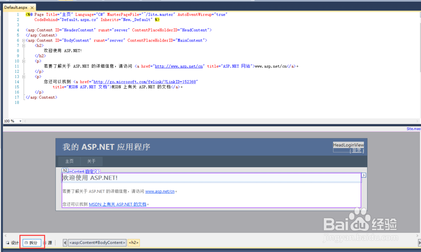Image resolution: width=421 pixels, height=252 pixels.
Task: Click the code pane left horizontal scroll arrow
Action: click(x=25, y=121)
